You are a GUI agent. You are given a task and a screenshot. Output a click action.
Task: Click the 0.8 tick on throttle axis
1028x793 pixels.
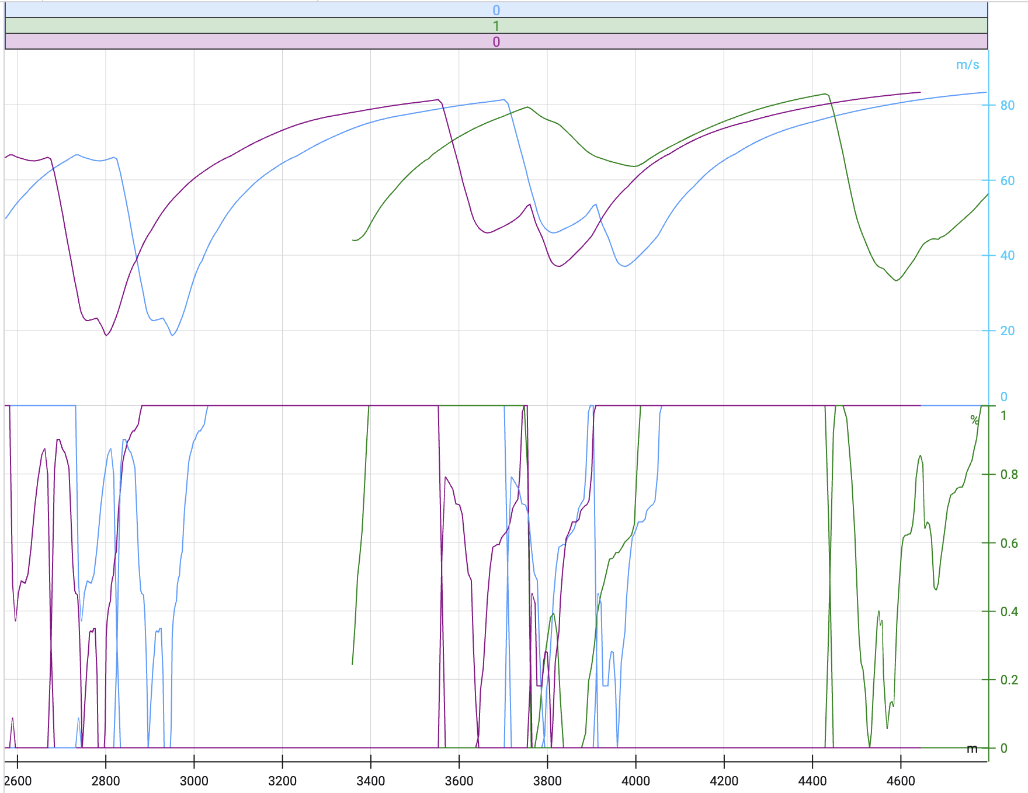[x=1009, y=474]
